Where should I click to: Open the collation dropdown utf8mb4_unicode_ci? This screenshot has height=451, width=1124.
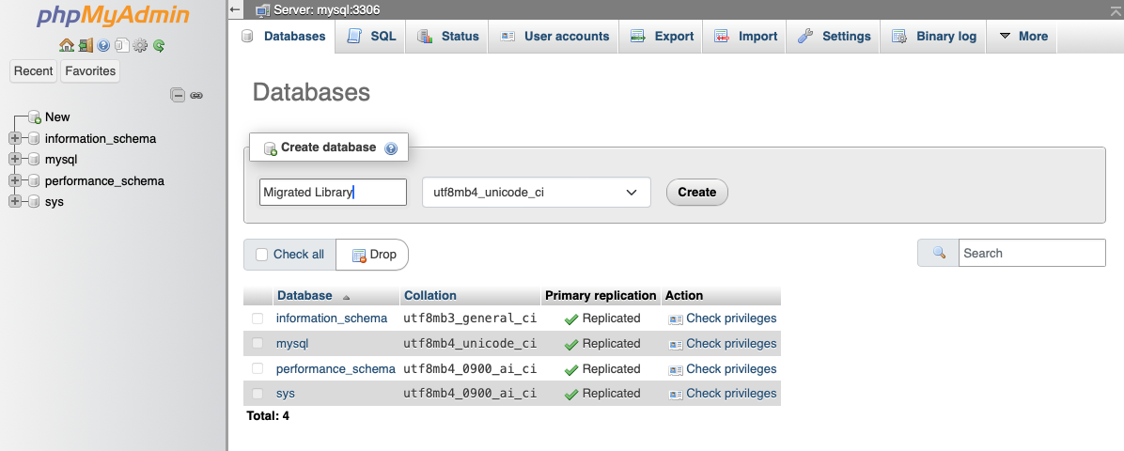(x=536, y=193)
